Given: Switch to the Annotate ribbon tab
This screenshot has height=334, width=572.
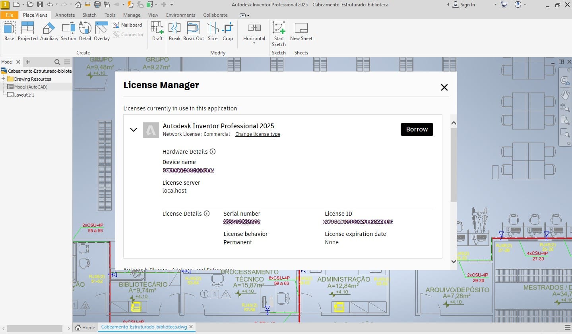Looking at the screenshot, I should point(65,15).
